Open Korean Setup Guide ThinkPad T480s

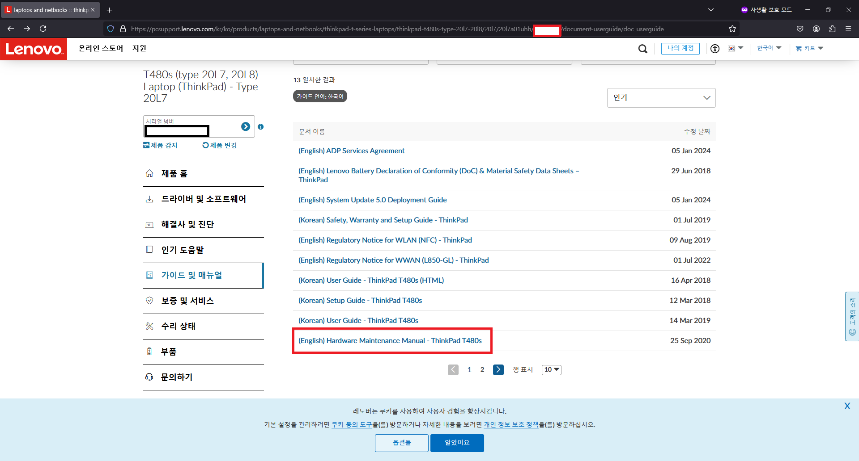(360, 301)
